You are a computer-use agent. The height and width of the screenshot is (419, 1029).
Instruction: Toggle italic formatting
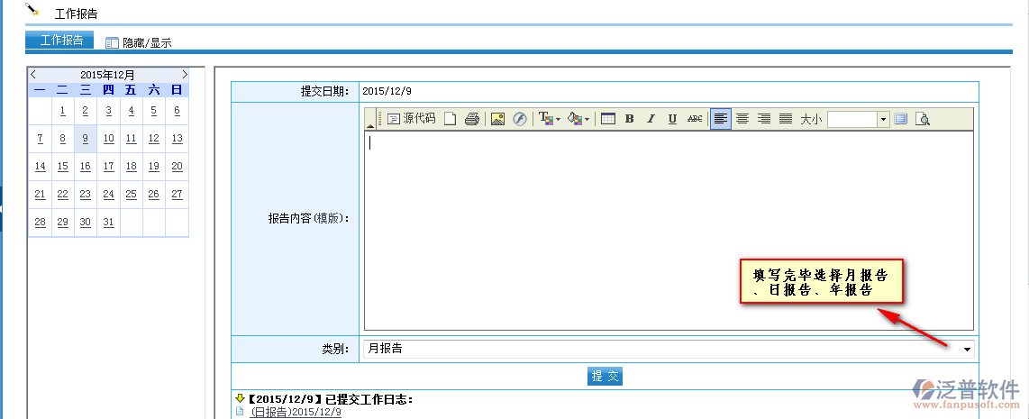tap(651, 119)
